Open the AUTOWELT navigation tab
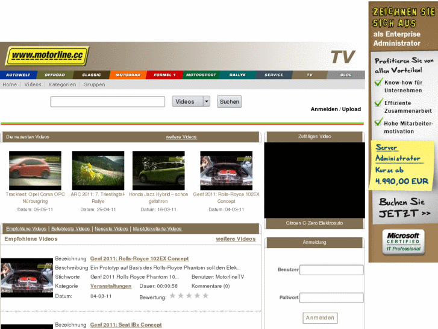The image size is (438, 329). tap(19, 75)
